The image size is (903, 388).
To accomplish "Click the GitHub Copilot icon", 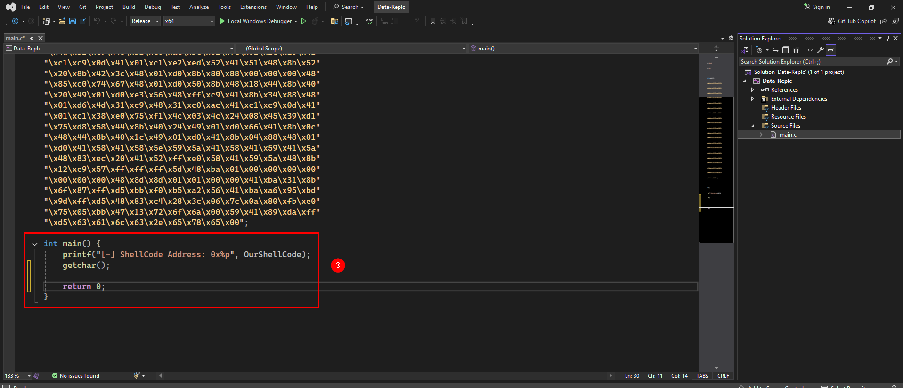I will coord(831,21).
